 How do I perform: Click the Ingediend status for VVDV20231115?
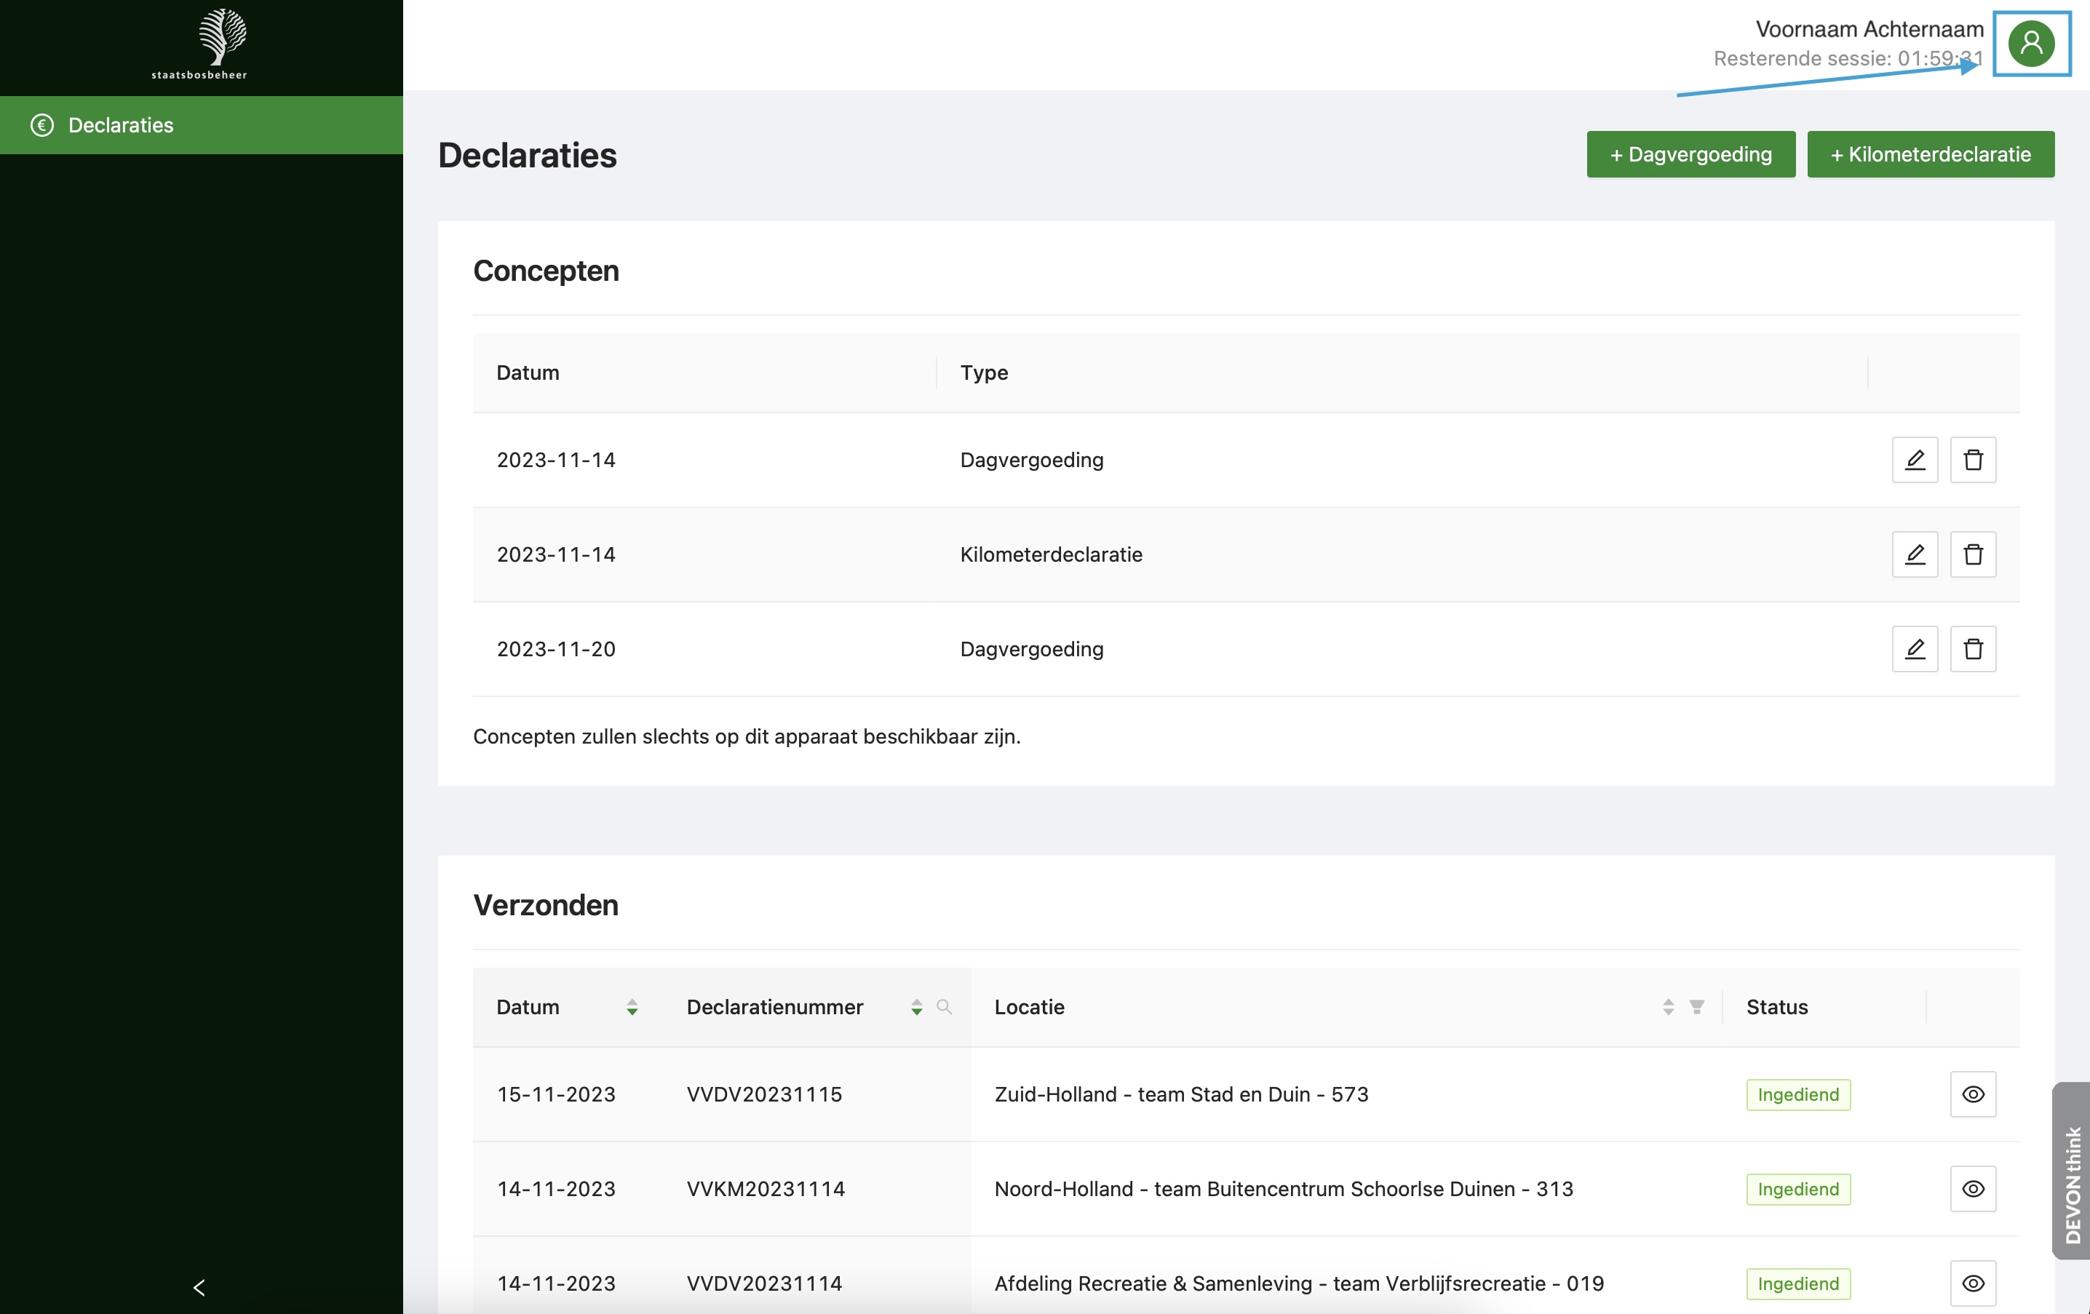tap(1797, 1094)
